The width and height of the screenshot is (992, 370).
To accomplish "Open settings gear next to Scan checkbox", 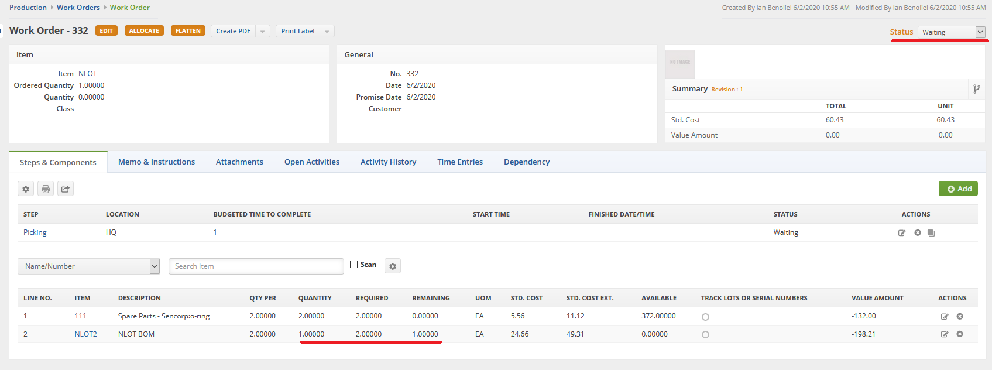I will coord(393,266).
